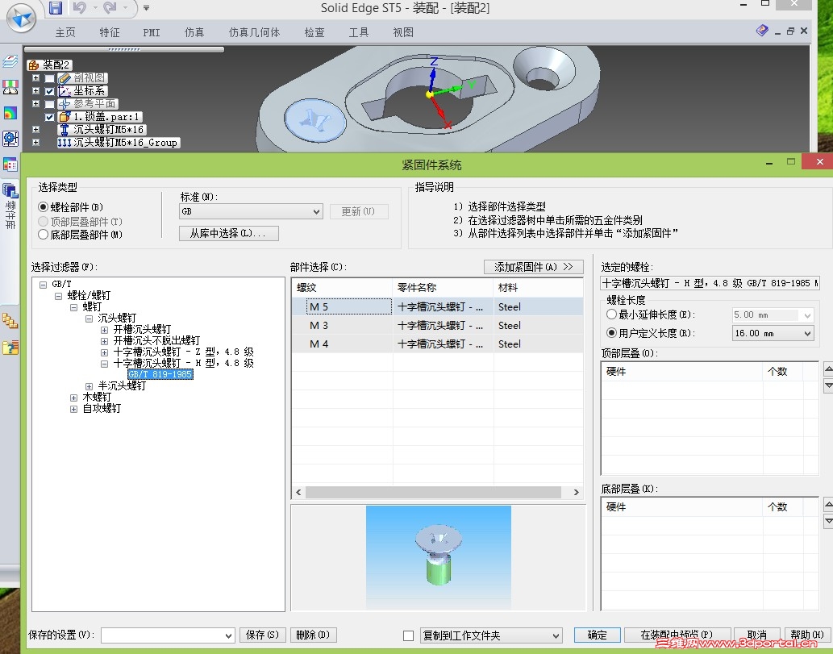The width and height of the screenshot is (833, 654).
Task: Select the 用户定义长度(R) radio button
Action: coord(611,333)
